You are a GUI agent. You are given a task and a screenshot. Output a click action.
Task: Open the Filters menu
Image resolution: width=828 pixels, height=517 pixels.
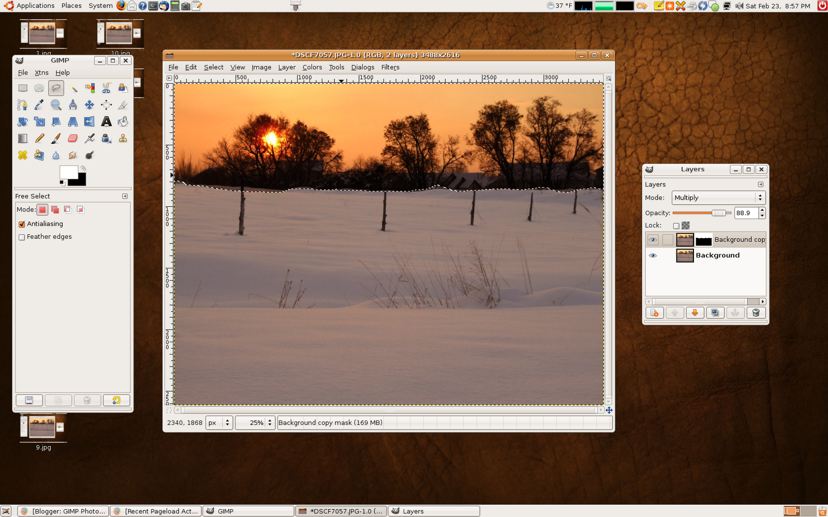390,67
